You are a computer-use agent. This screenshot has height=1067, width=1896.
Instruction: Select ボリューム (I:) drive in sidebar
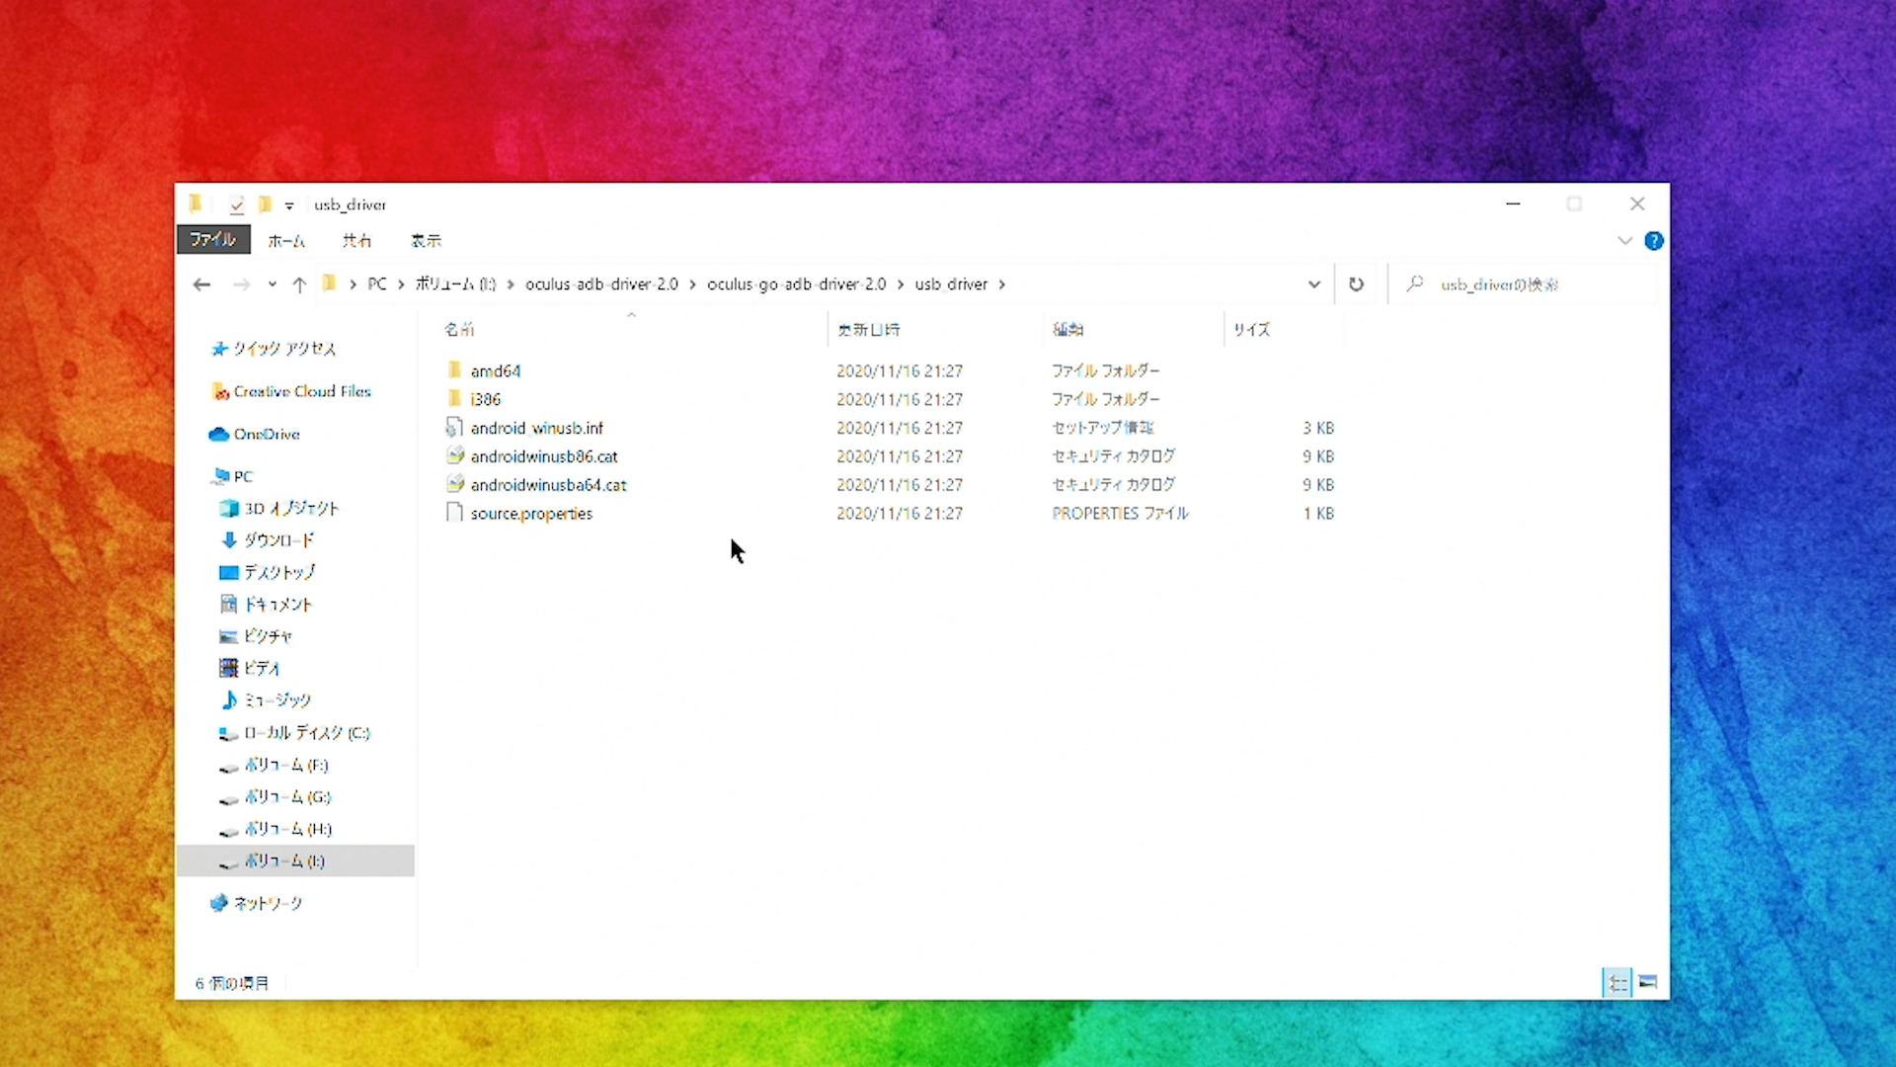point(284,861)
